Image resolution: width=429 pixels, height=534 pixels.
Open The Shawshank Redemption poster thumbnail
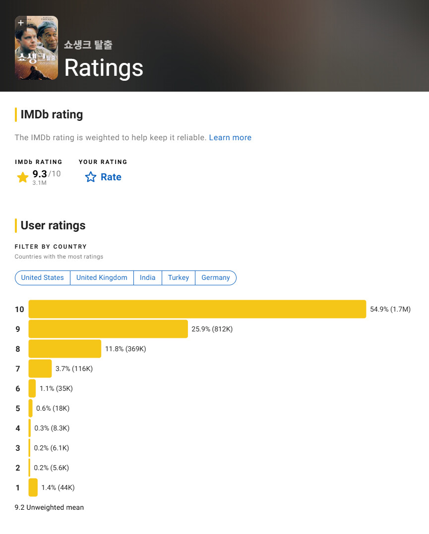click(36, 52)
